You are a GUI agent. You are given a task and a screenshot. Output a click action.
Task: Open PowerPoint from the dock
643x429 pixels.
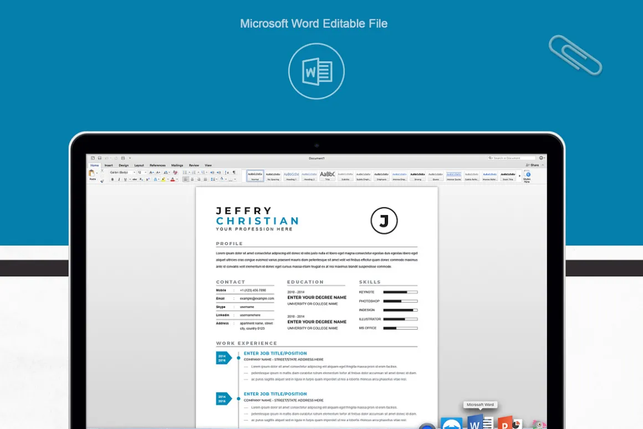pos(510,423)
